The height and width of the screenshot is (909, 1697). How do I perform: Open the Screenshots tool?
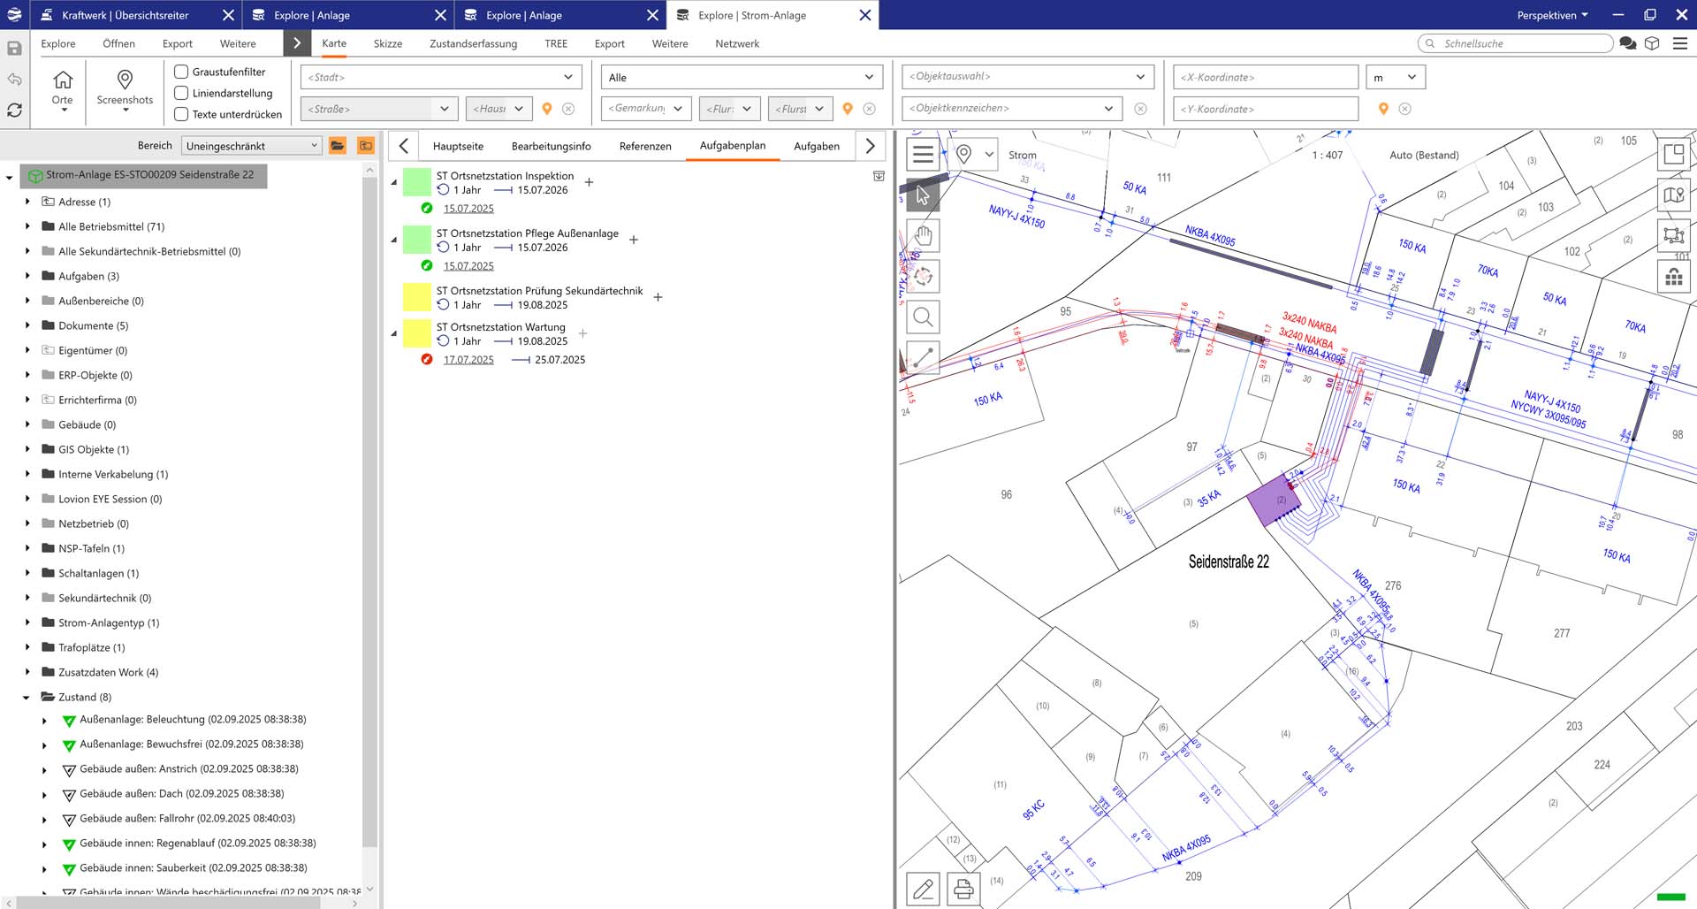pos(125,88)
